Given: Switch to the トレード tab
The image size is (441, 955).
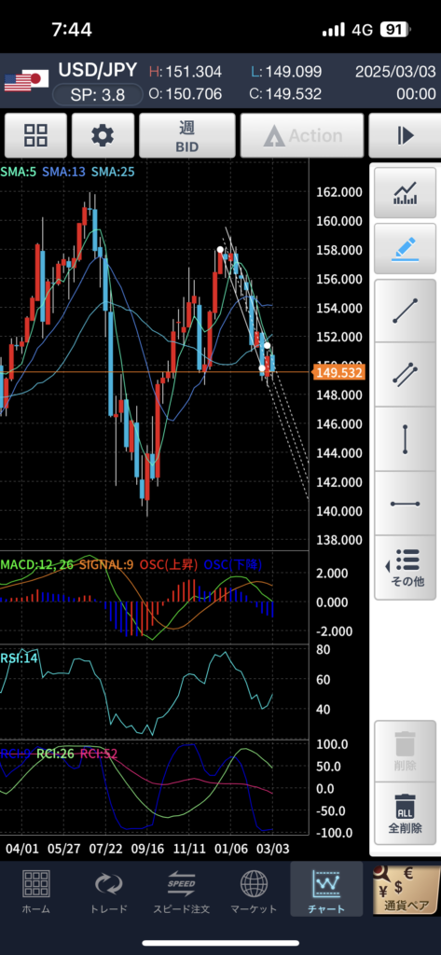Looking at the screenshot, I should [x=108, y=891].
